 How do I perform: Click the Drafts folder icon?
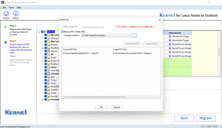point(48,58)
